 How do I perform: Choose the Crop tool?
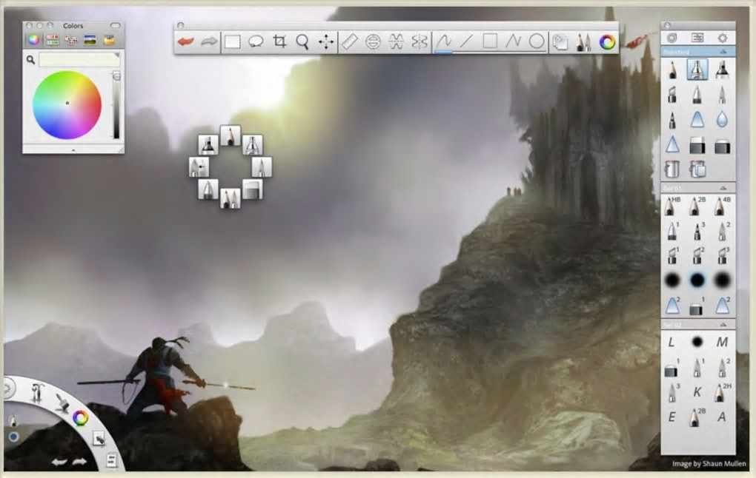tap(279, 42)
